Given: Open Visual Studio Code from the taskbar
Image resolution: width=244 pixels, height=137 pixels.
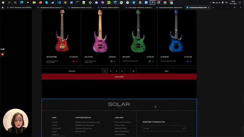Looking at the screenshot, I should [59, 3].
